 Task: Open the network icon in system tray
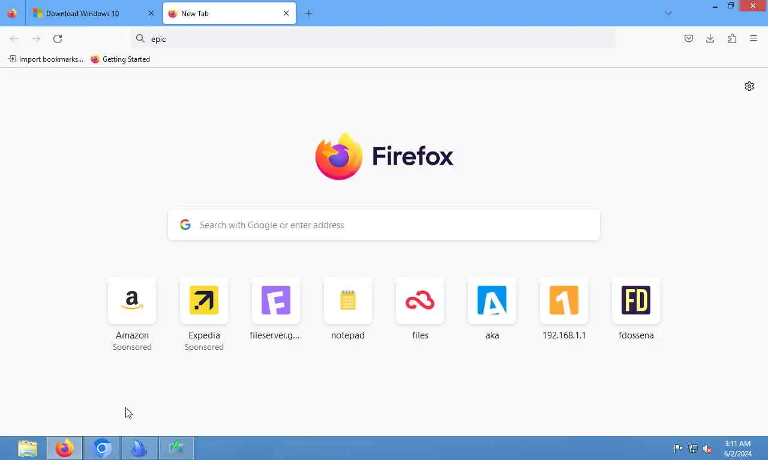[x=693, y=448]
